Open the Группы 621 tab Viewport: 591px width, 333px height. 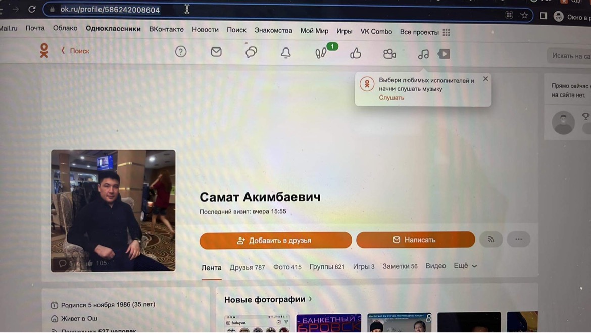click(x=327, y=267)
